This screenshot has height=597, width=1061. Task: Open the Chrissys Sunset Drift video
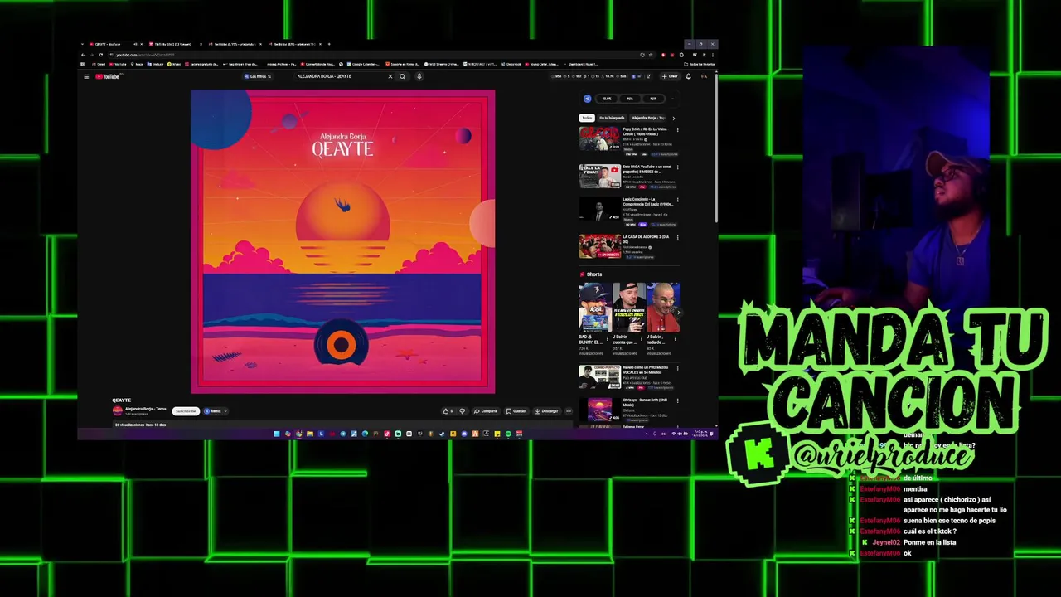[599, 410]
